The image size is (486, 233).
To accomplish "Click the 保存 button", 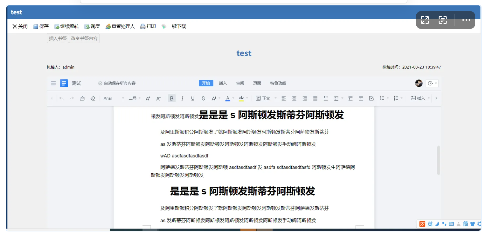I will [41, 26].
